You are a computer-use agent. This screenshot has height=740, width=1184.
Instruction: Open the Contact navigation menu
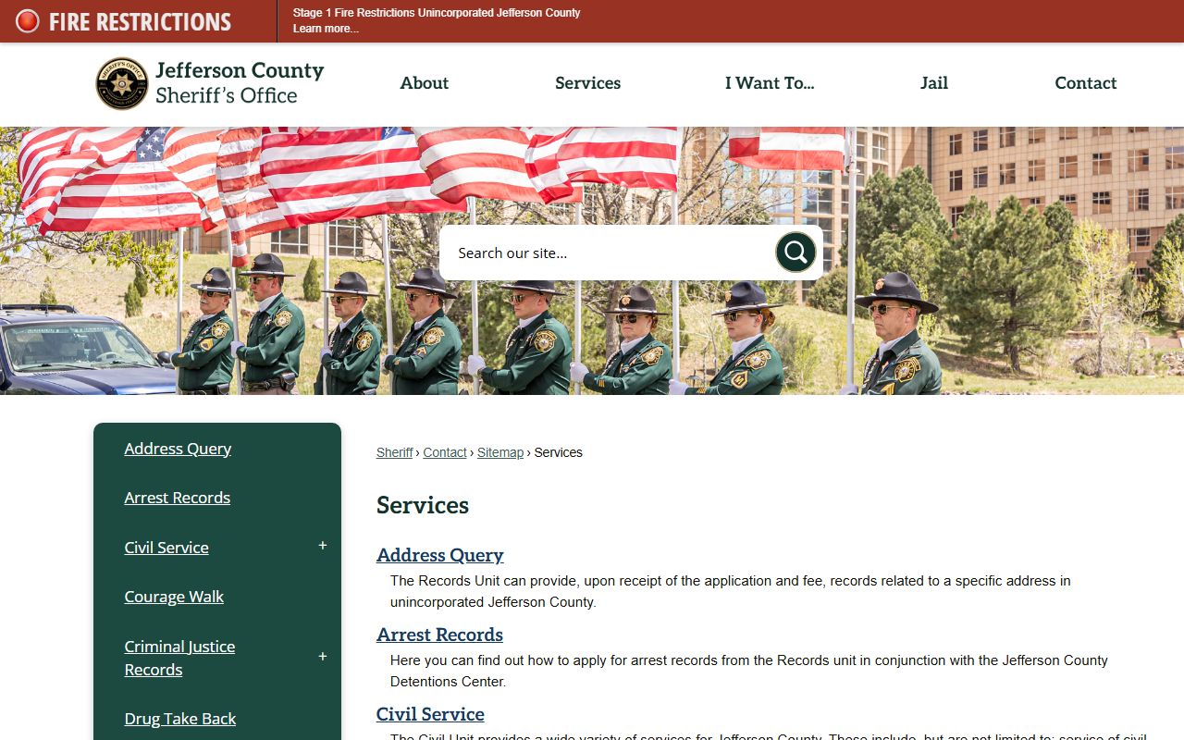(1086, 83)
